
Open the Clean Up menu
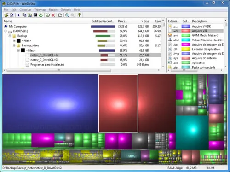click(25, 10)
